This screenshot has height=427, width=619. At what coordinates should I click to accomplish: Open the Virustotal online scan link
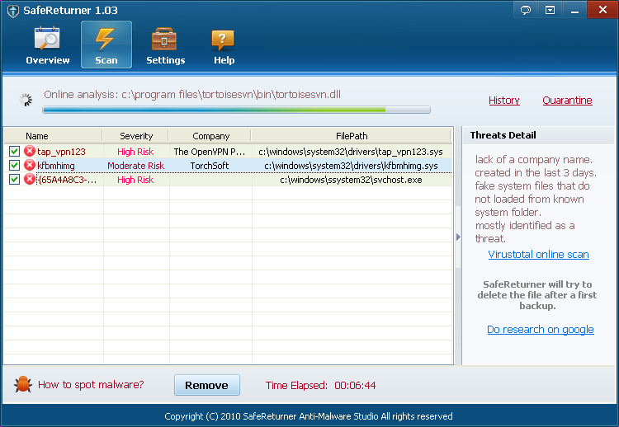pos(538,255)
